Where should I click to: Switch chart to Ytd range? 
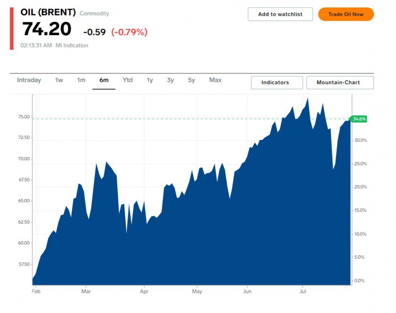(128, 80)
